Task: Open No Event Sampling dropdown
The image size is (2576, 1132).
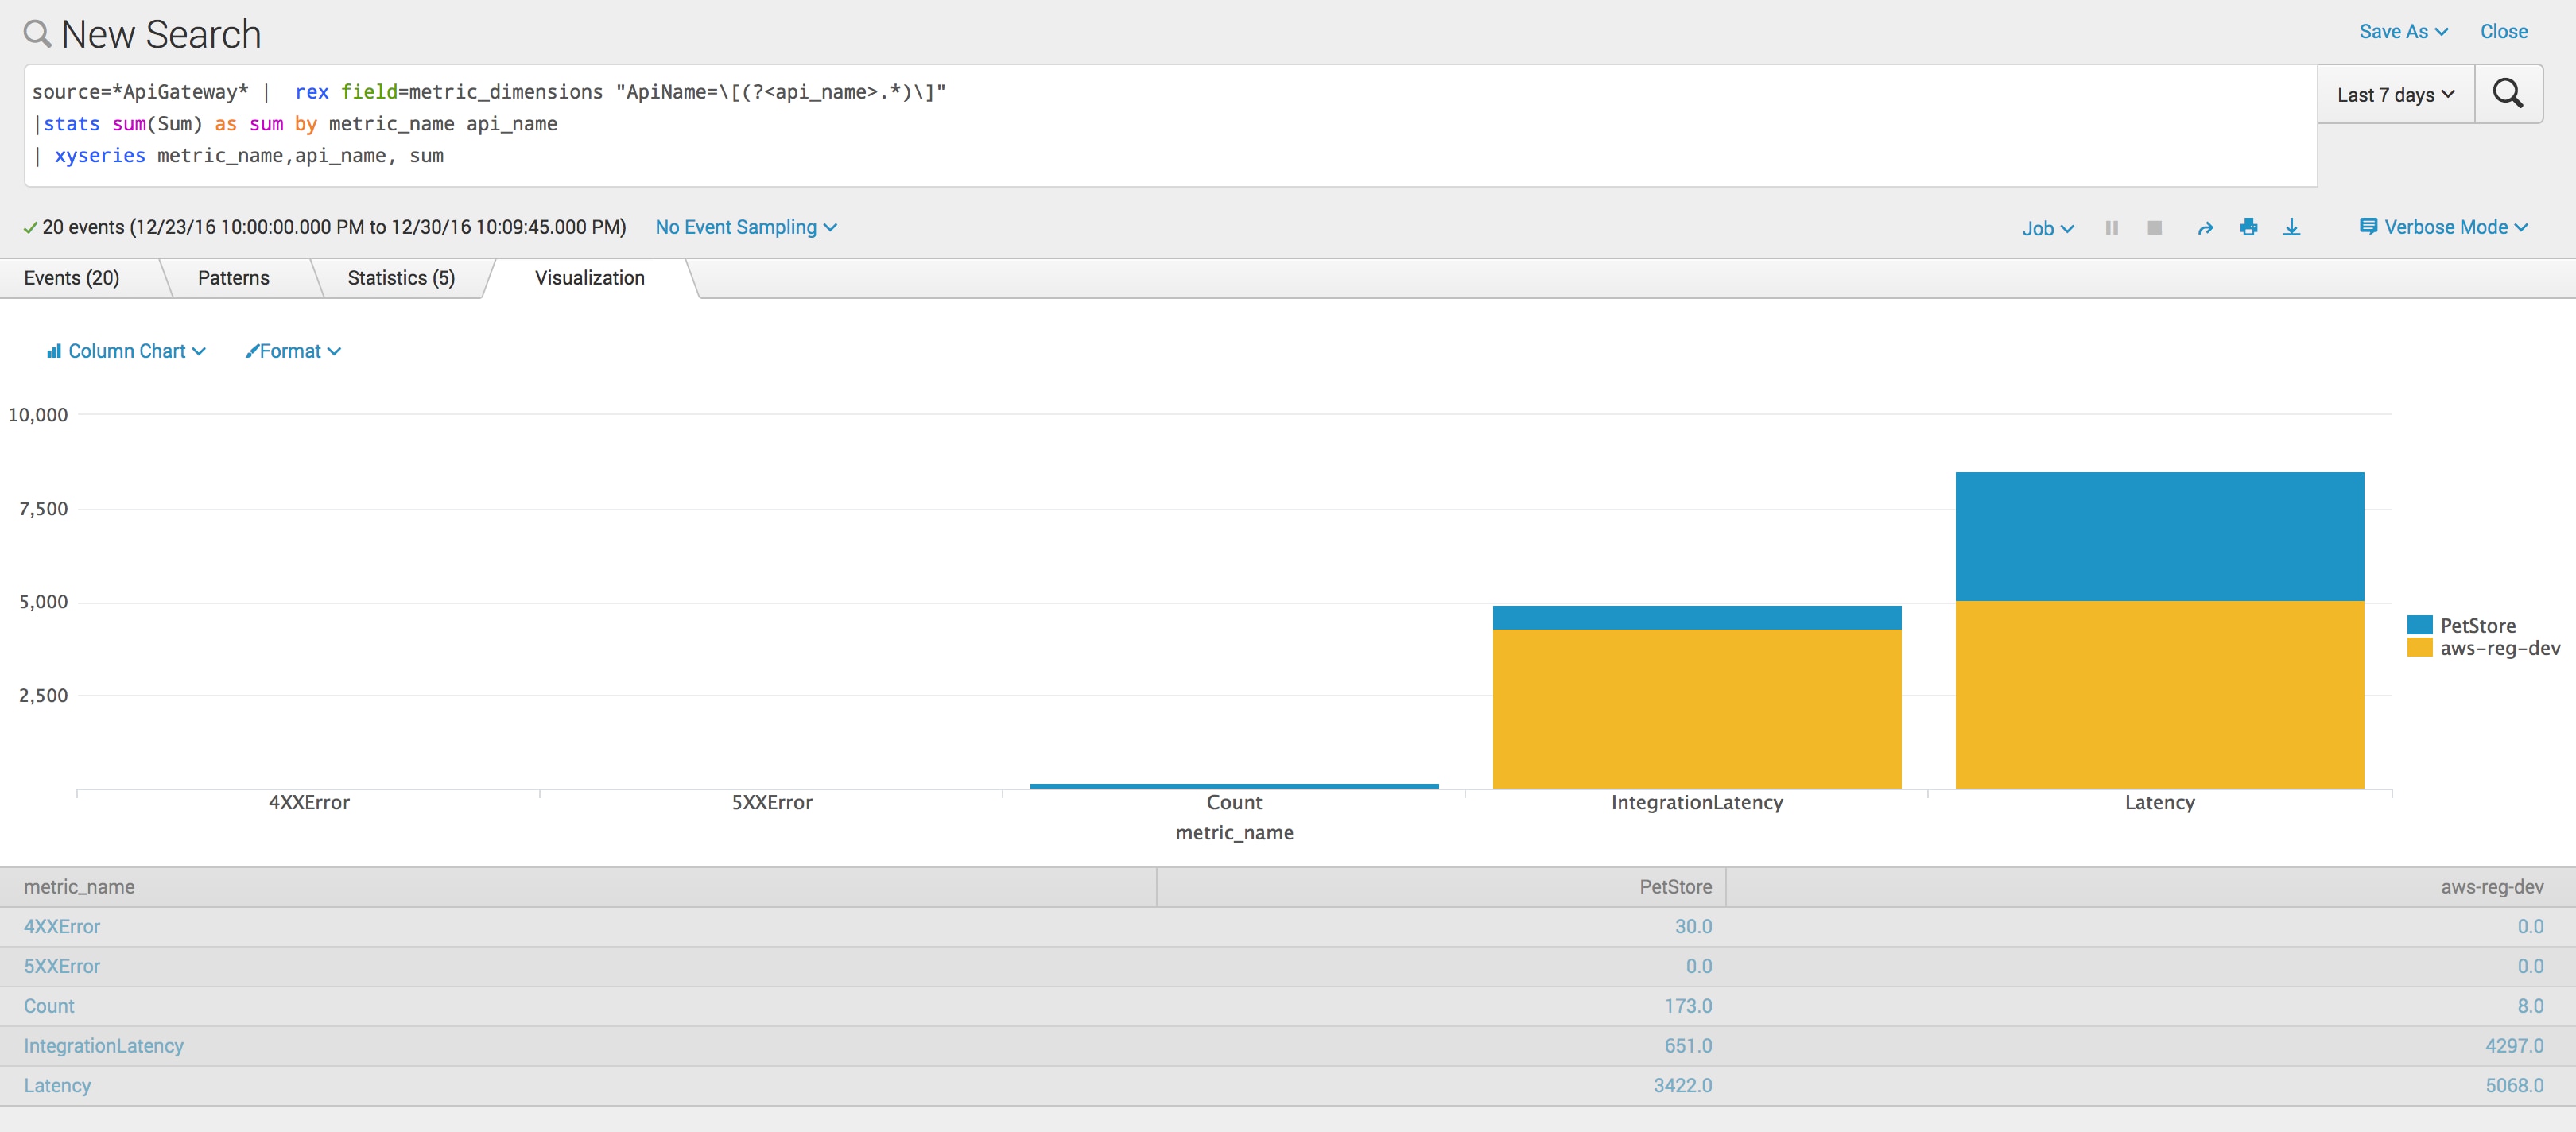Action: click(745, 227)
